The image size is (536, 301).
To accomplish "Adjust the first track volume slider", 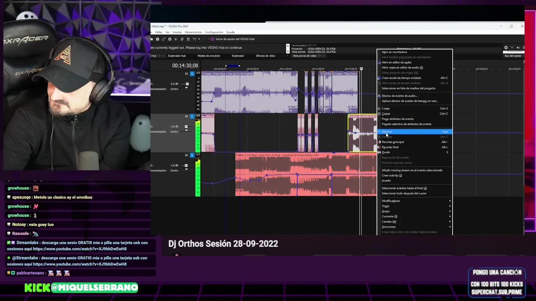I will pyautogui.click(x=187, y=84).
